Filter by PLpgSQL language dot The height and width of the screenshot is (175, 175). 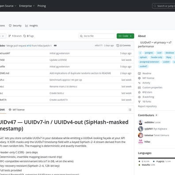click(x=154, y=161)
